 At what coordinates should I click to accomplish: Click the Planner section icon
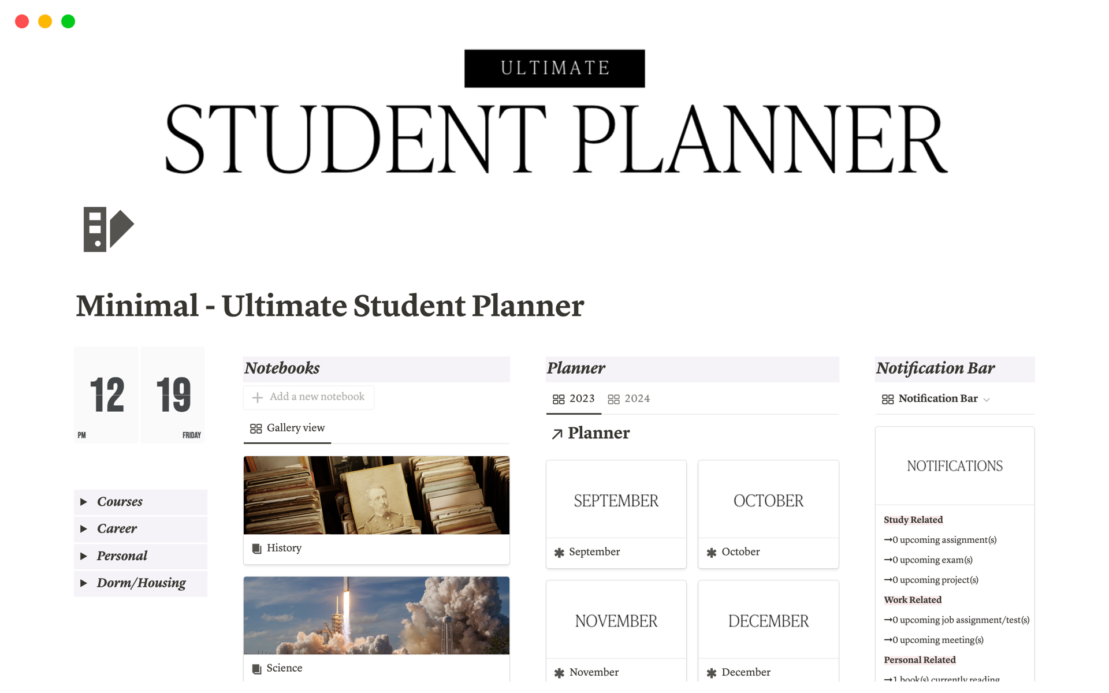[556, 434]
